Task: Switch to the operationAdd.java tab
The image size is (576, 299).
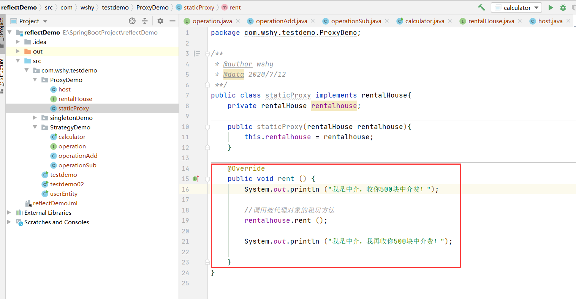Action: tap(282, 21)
